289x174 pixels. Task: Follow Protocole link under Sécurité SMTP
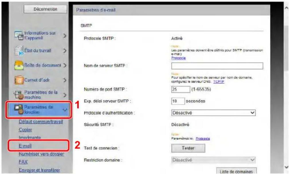click(203, 139)
